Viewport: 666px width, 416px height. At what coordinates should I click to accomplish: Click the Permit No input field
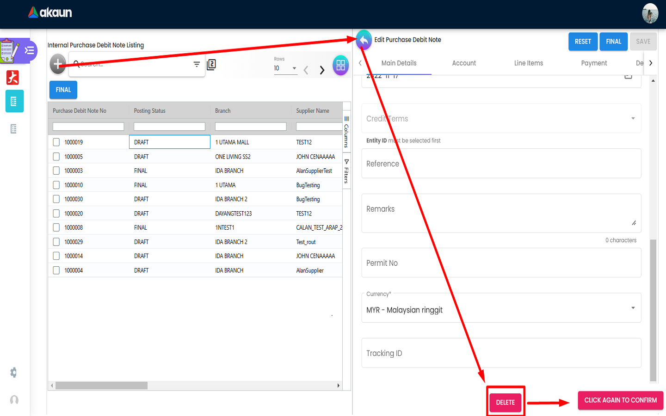pos(501,263)
